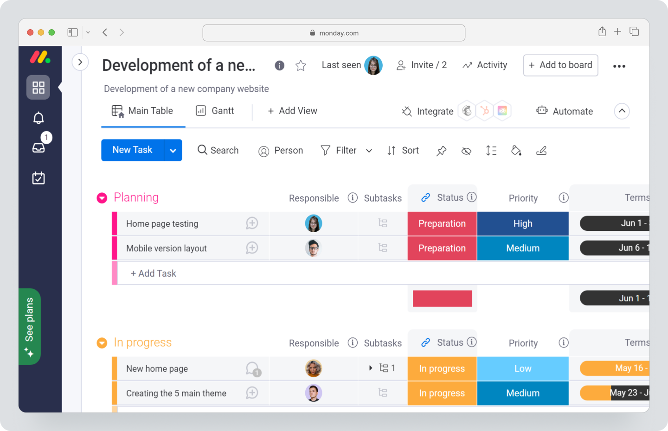Select the pin columns icon in the toolbar
The width and height of the screenshot is (668, 431).
click(x=441, y=151)
